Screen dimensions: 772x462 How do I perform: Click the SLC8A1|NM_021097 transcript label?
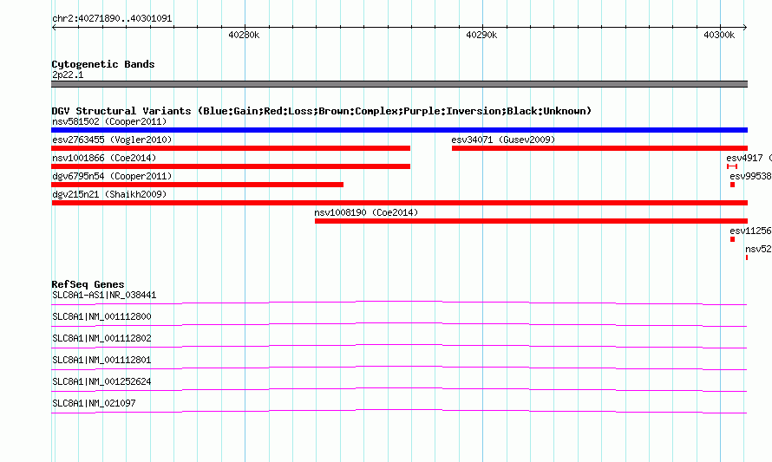pyautogui.click(x=94, y=403)
